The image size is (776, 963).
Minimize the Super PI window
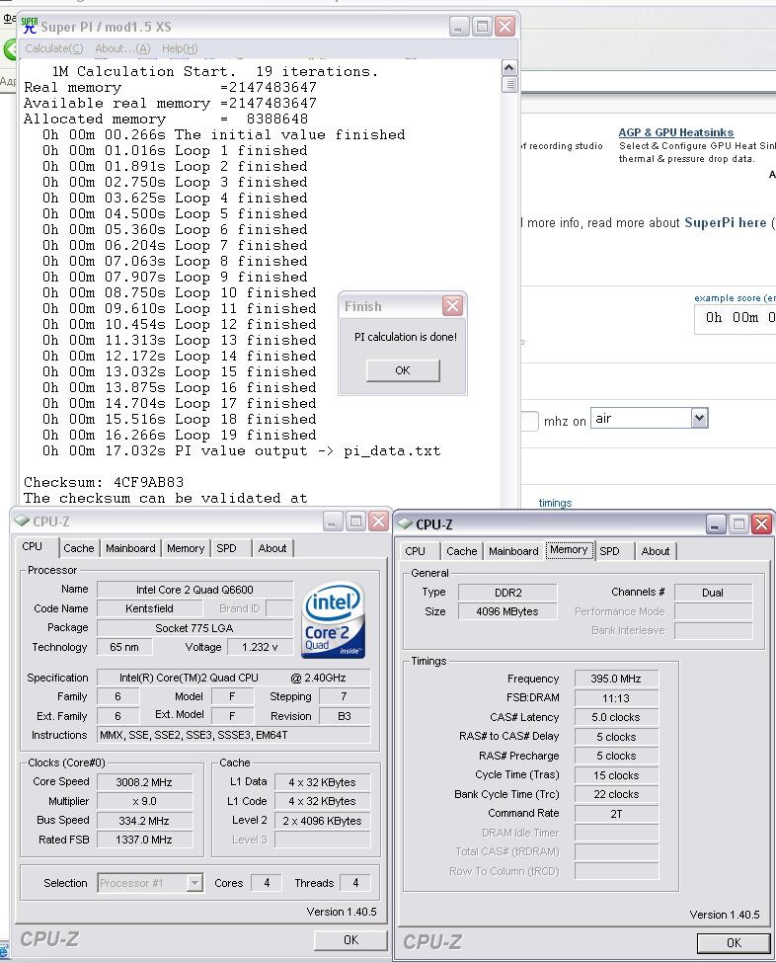(x=459, y=26)
